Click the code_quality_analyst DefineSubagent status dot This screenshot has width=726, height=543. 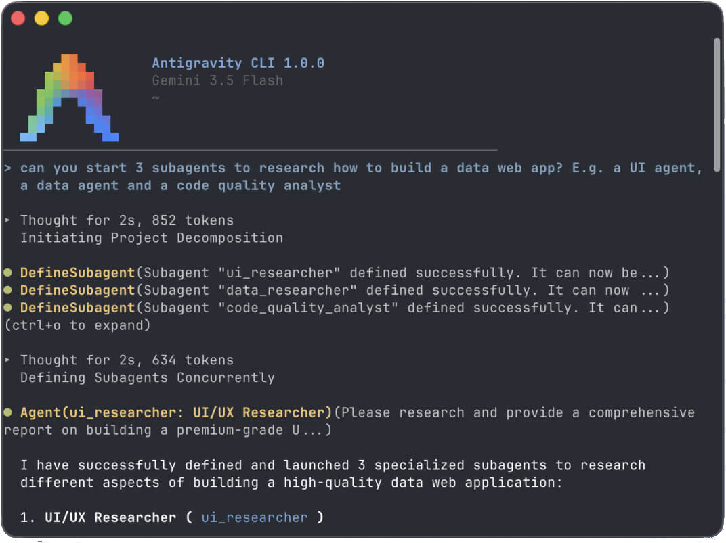8,308
